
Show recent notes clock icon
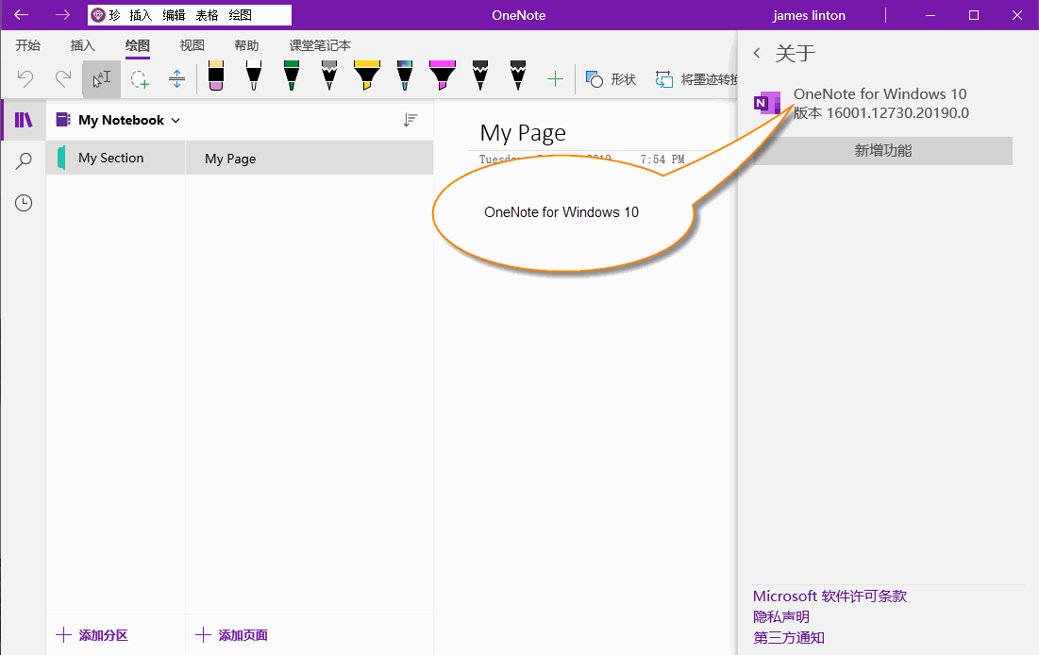pyautogui.click(x=24, y=203)
